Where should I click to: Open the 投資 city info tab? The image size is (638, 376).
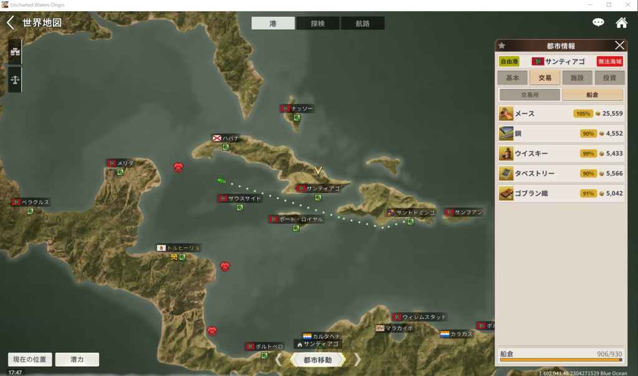point(609,78)
